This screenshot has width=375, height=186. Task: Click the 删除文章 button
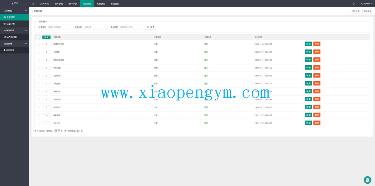(368, 11)
